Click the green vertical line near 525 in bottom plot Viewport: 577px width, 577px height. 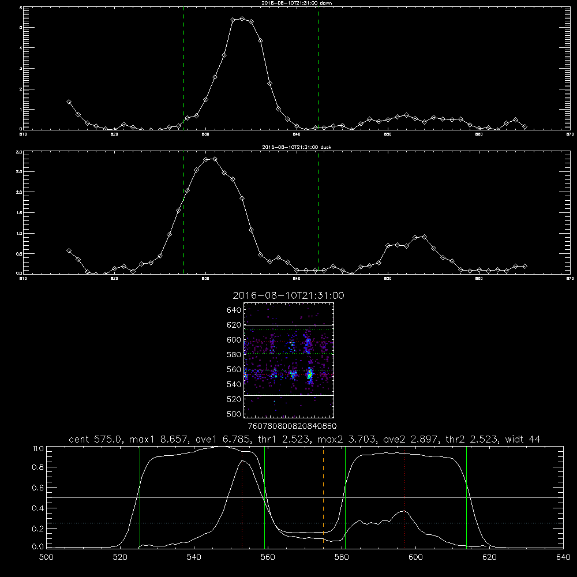(x=140, y=497)
